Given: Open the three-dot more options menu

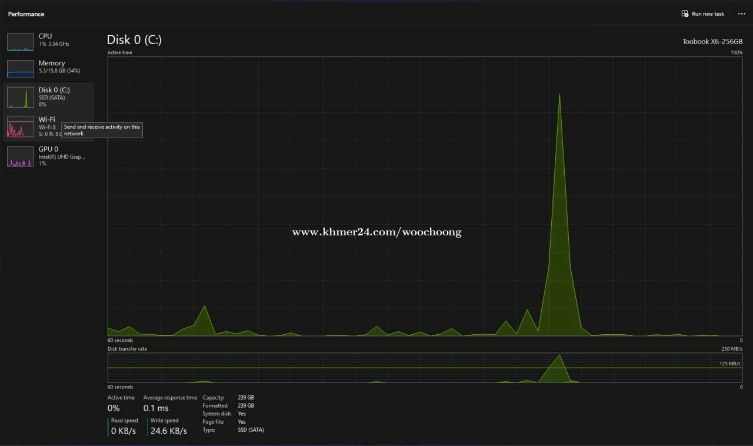Looking at the screenshot, I should tap(741, 14).
